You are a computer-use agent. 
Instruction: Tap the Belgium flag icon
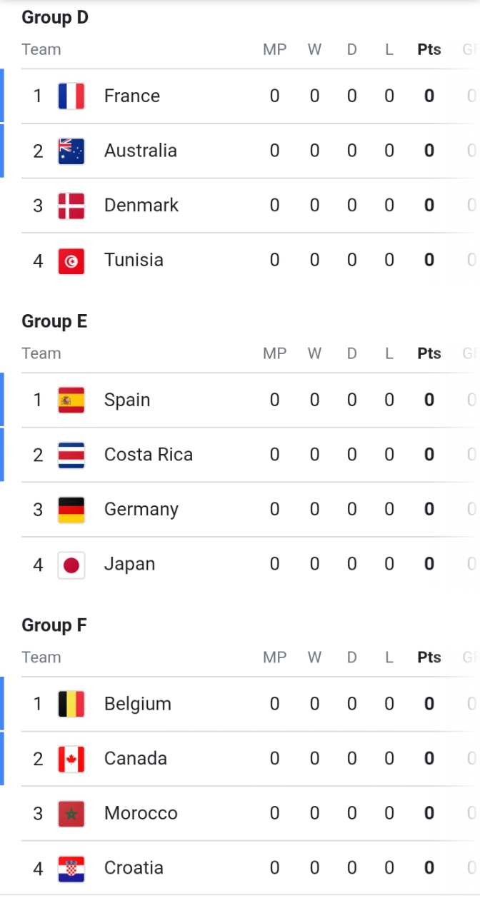tap(71, 705)
